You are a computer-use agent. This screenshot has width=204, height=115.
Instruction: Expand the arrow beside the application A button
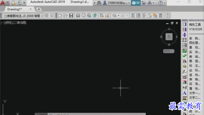pos(8,3)
